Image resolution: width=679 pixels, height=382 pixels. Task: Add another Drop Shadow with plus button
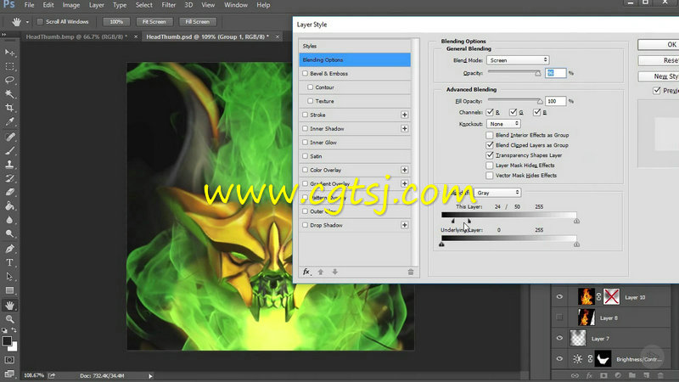[405, 225]
